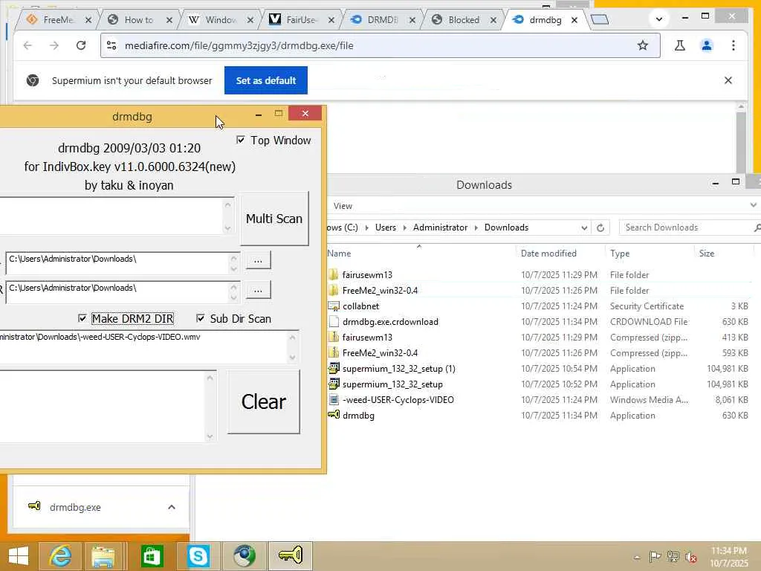Open site information icon in address bar

tap(111, 45)
